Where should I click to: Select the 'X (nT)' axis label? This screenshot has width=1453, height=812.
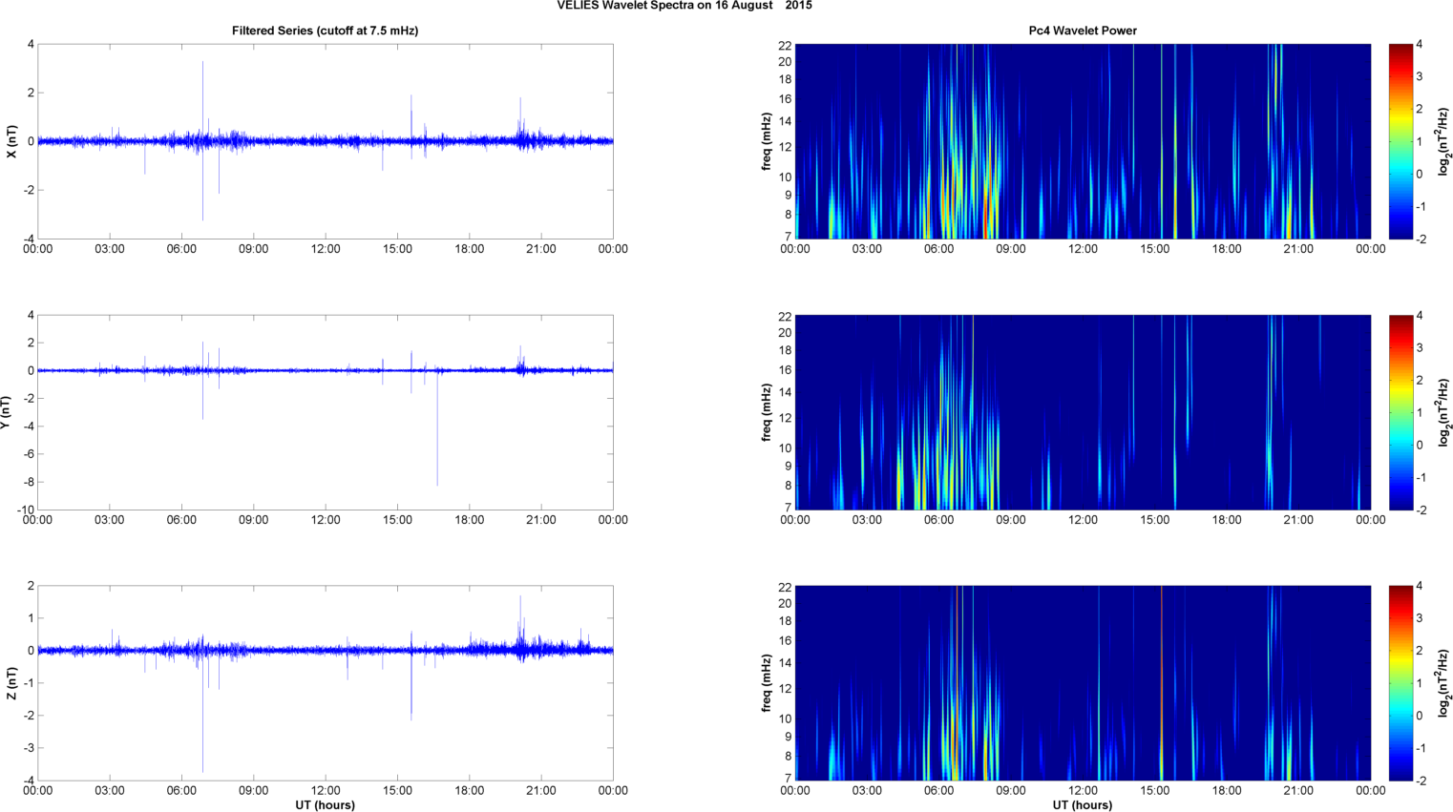pos(11,141)
